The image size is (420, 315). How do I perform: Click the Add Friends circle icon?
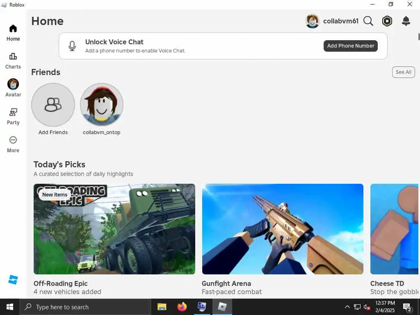click(x=53, y=105)
